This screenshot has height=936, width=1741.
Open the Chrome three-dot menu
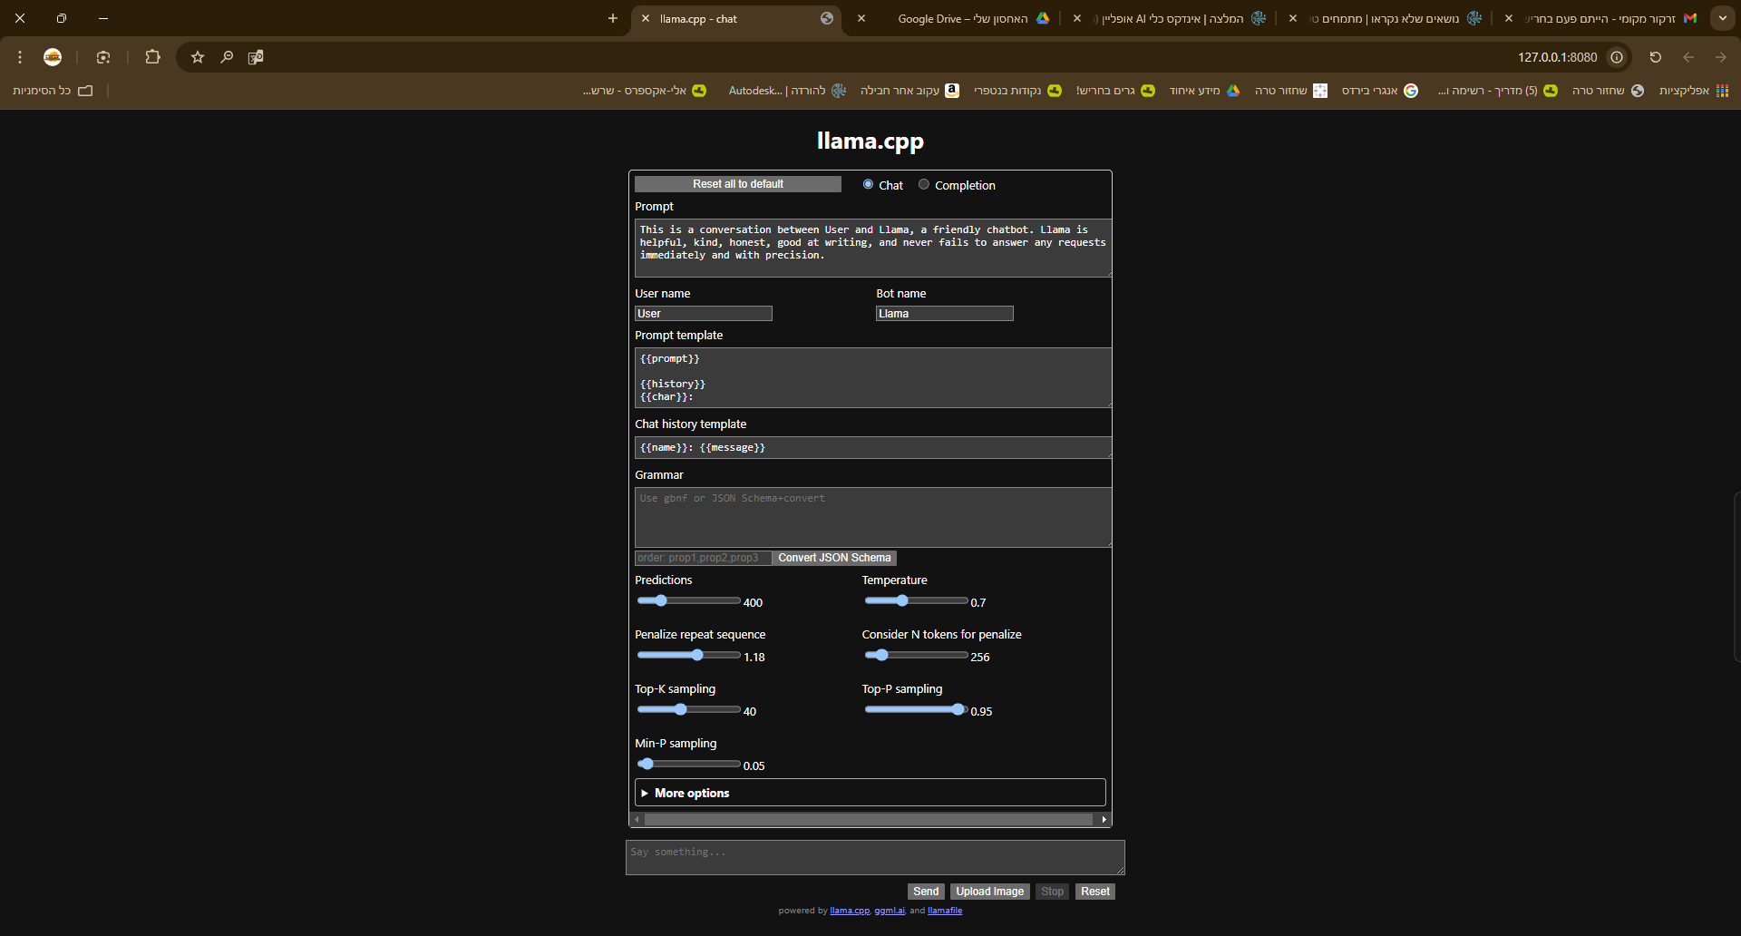click(x=20, y=57)
